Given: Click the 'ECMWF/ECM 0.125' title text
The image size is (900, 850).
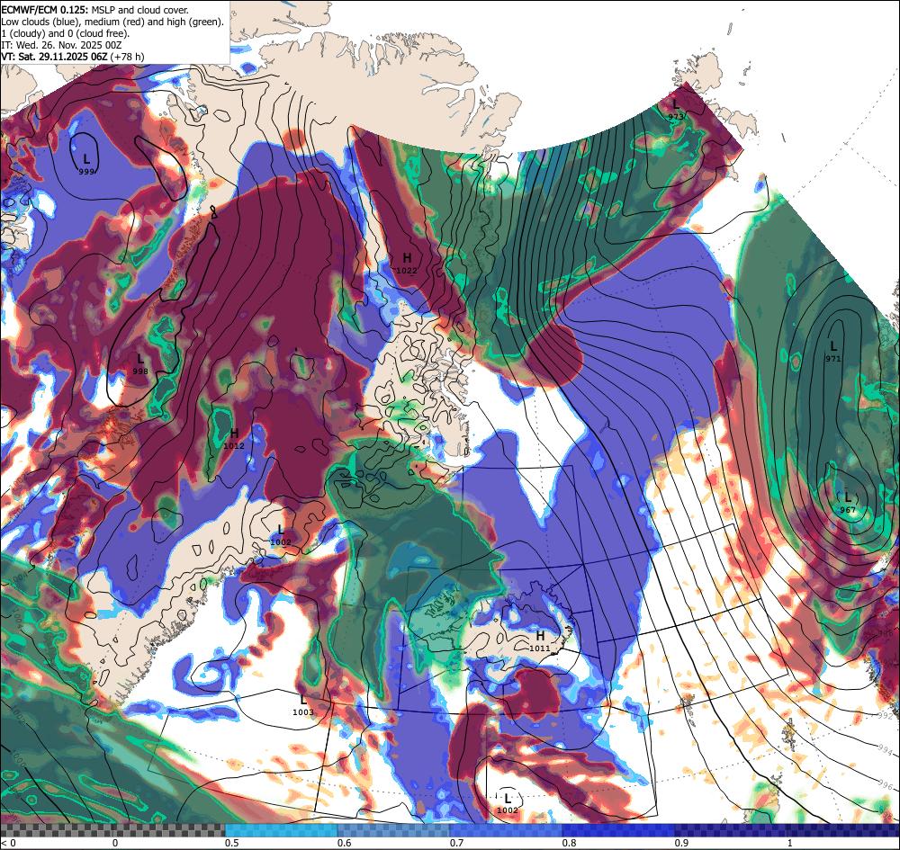Looking at the screenshot, I should tap(45, 10).
